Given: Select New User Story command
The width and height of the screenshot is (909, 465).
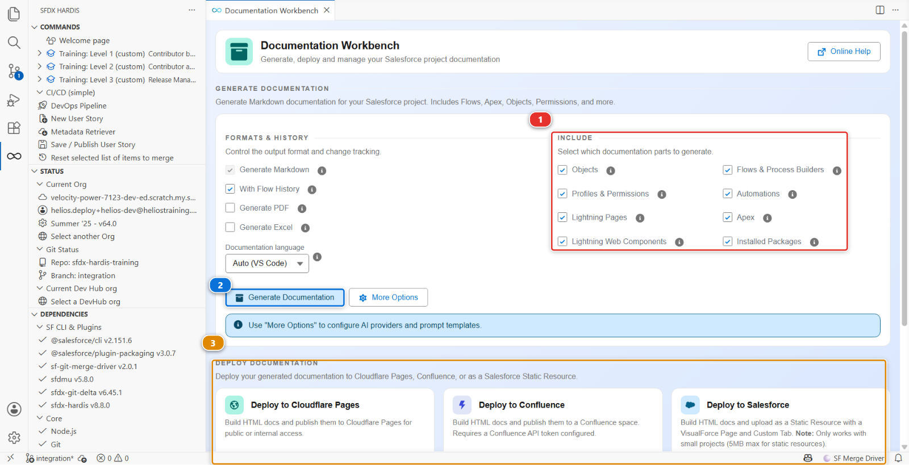Looking at the screenshot, I should point(77,119).
